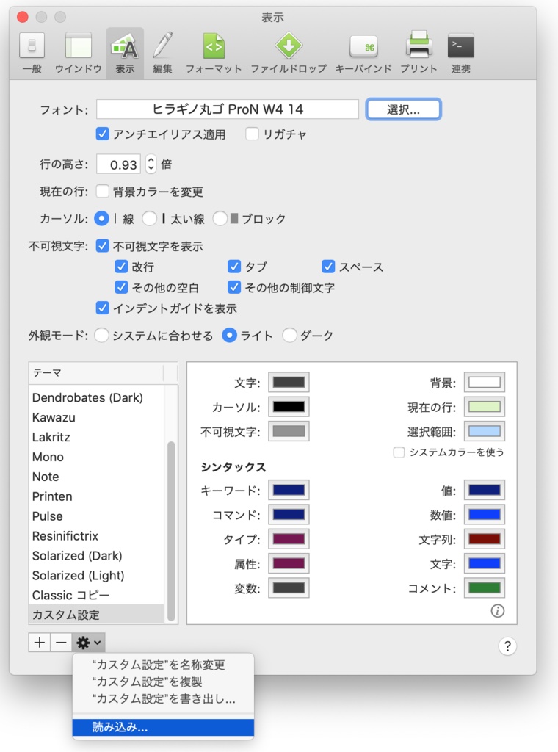The width and height of the screenshot is (558, 752).
Task: Select the ブロック cursor radio button
Action: coord(220,217)
